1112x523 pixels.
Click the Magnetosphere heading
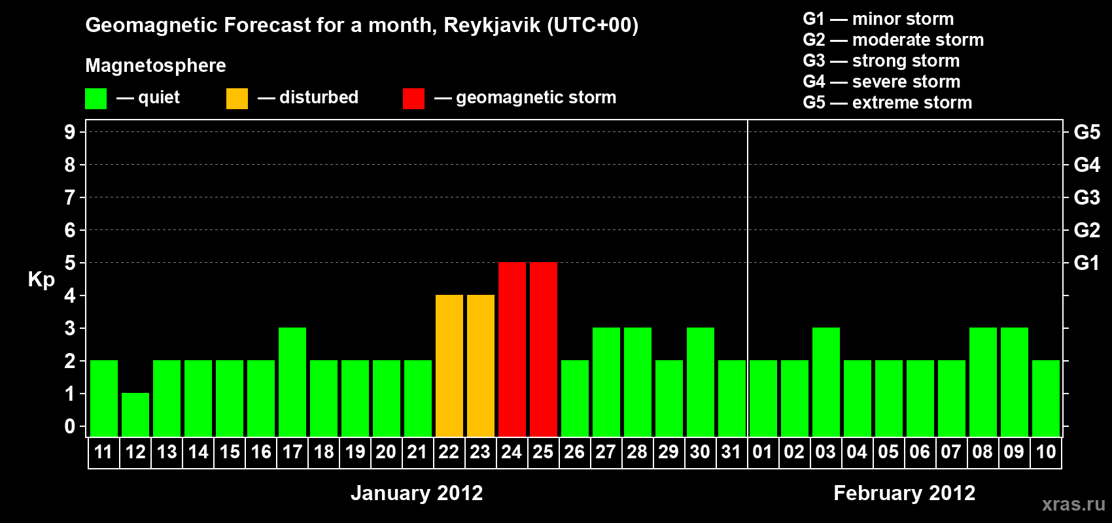pyautogui.click(x=156, y=66)
